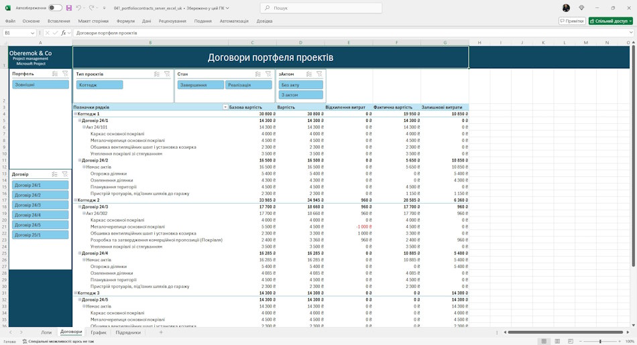Click accessibility status in status bar
The height and width of the screenshot is (345, 637).
click(58, 342)
